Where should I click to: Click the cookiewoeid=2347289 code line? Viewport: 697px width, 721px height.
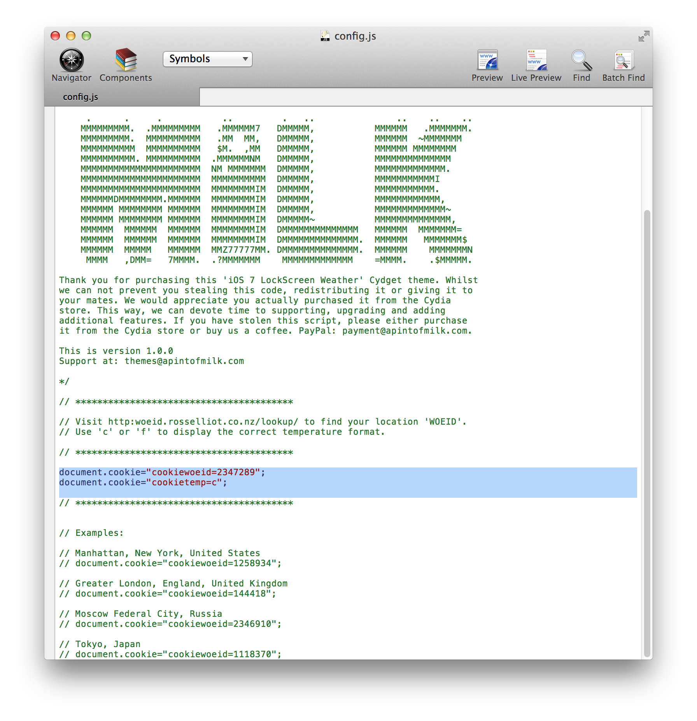click(x=162, y=472)
